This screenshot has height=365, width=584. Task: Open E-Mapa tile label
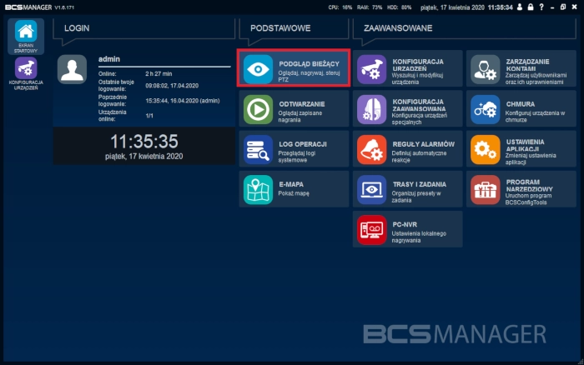291,184
